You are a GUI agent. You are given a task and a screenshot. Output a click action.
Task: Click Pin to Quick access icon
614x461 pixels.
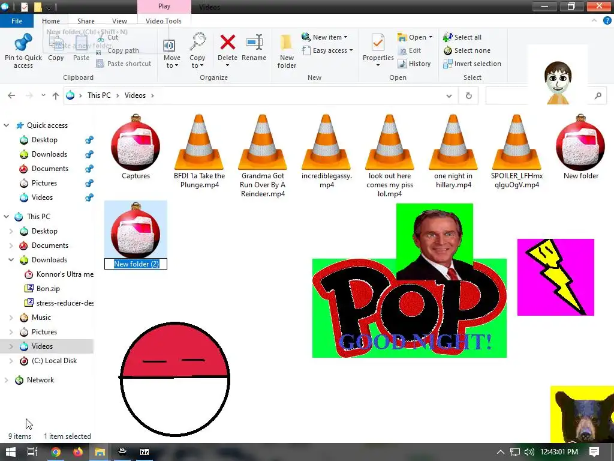pos(23,43)
